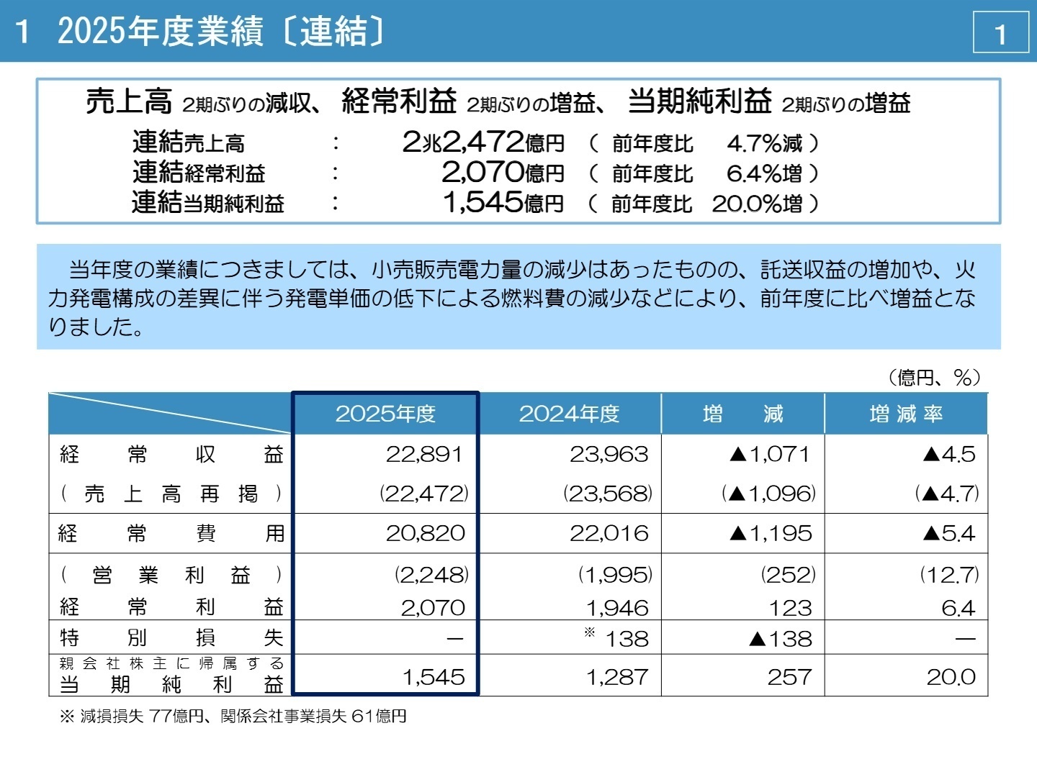Select the 2024年度 column header
The width and height of the screenshot is (1037, 777).
pos(570,414)
